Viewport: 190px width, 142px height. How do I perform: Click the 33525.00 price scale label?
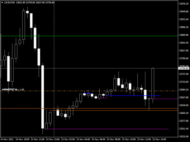tap(184, 137)
